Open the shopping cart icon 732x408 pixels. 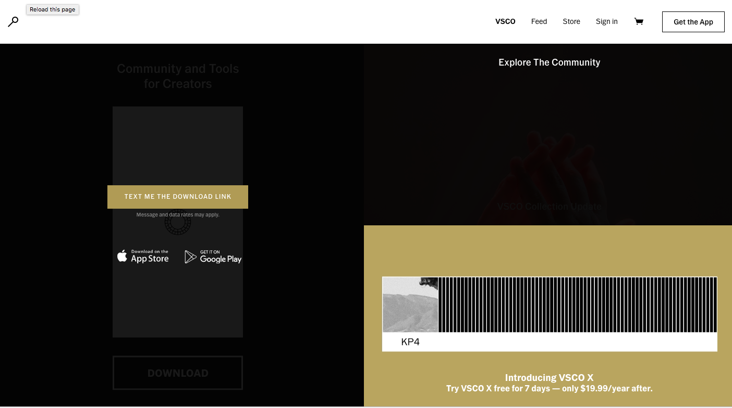639,21
